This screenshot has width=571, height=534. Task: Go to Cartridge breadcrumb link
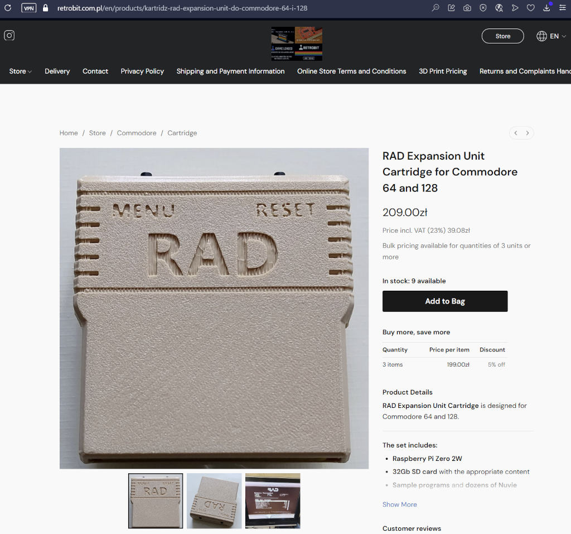pos(182,133)
